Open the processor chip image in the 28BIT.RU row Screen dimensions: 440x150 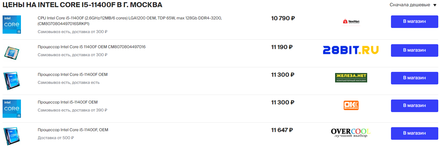point(12,52)
